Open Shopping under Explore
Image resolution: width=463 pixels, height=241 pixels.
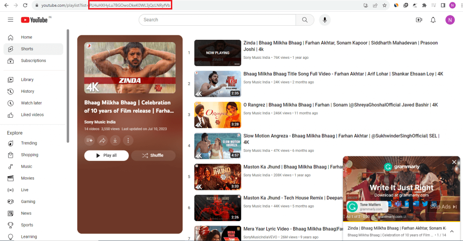(x=33, y=155)
